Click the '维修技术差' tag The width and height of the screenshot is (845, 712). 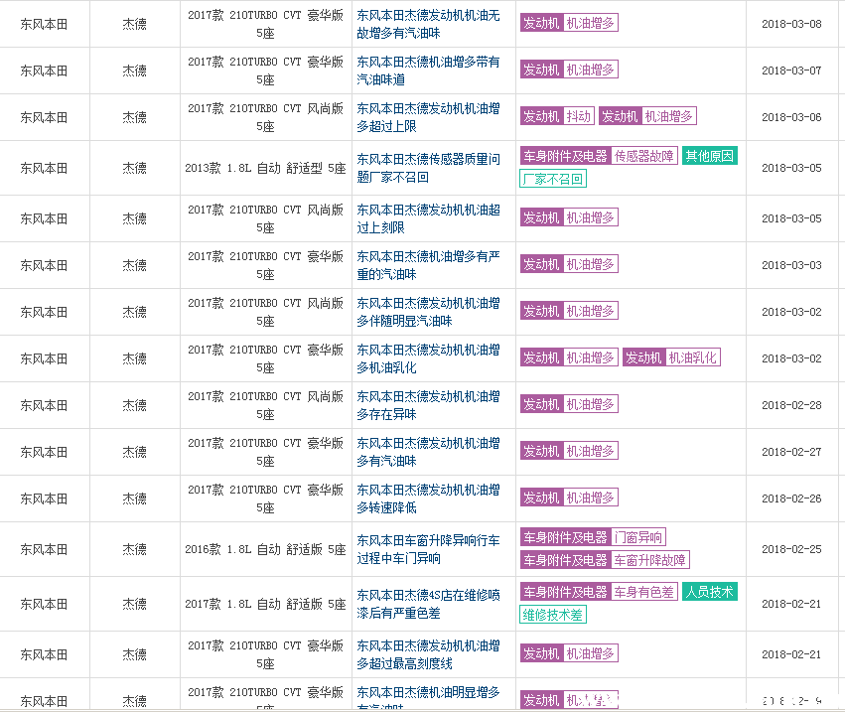553,615
